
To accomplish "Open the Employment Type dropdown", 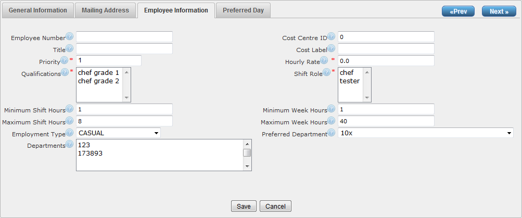I will tap(118, 133).
